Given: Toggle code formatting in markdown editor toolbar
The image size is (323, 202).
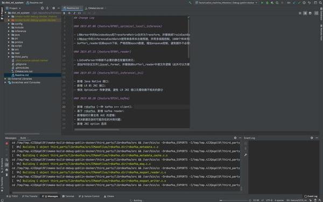Looking at the screenshot, I should click(x=79, y=13).
